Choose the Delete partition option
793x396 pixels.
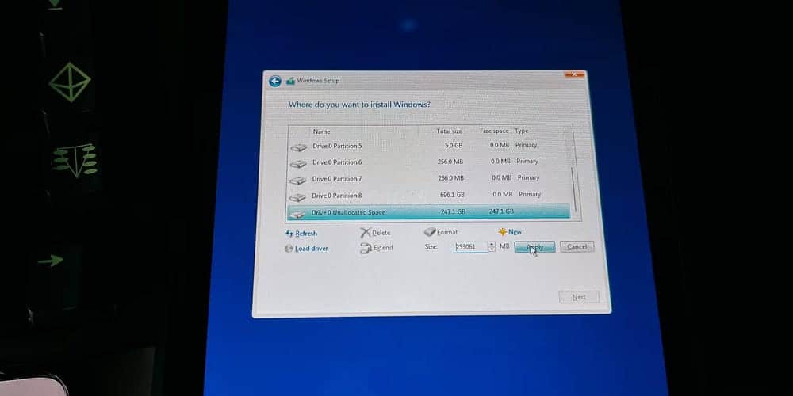381,233
